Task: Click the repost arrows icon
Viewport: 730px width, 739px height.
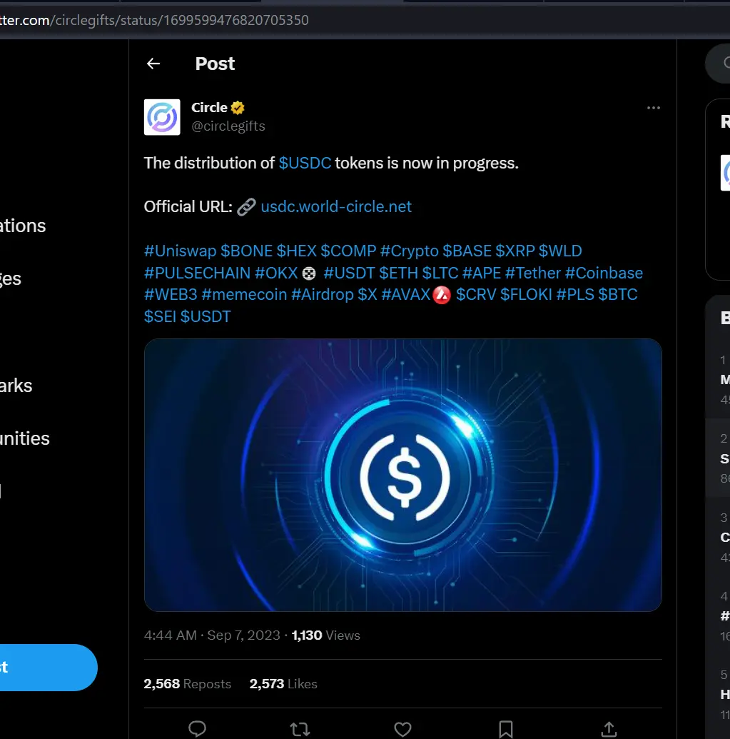Action: pos(300,730)
